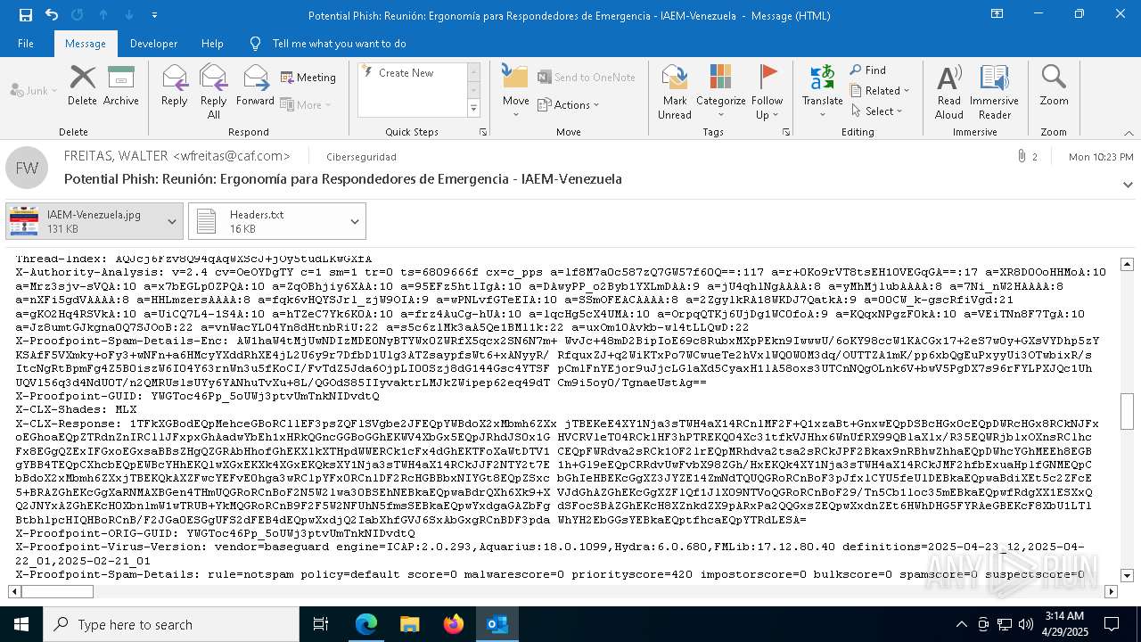Click the Undo arrow in title bar
Image resolution: width=1141 pixels, height=642 pixels.
(51, 15)
